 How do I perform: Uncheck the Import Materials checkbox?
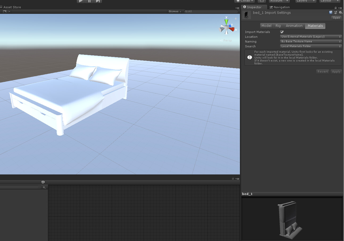(x=282, y=32)
